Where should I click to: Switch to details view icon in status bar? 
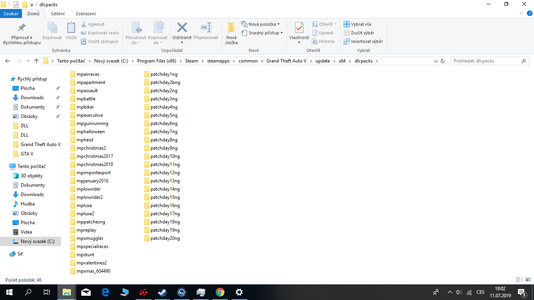point(519,280)
